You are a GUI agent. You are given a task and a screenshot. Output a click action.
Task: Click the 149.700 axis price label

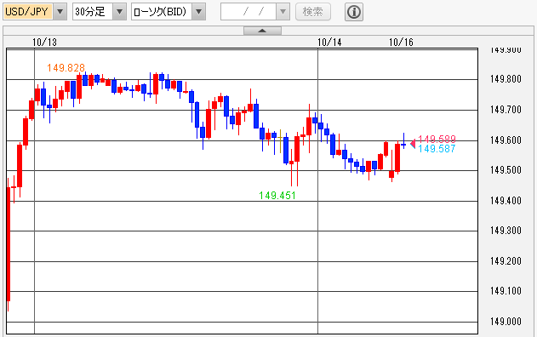[x=506, y=110]
